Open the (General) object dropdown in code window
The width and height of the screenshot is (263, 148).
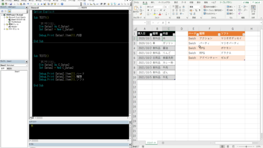pos(78,8)
